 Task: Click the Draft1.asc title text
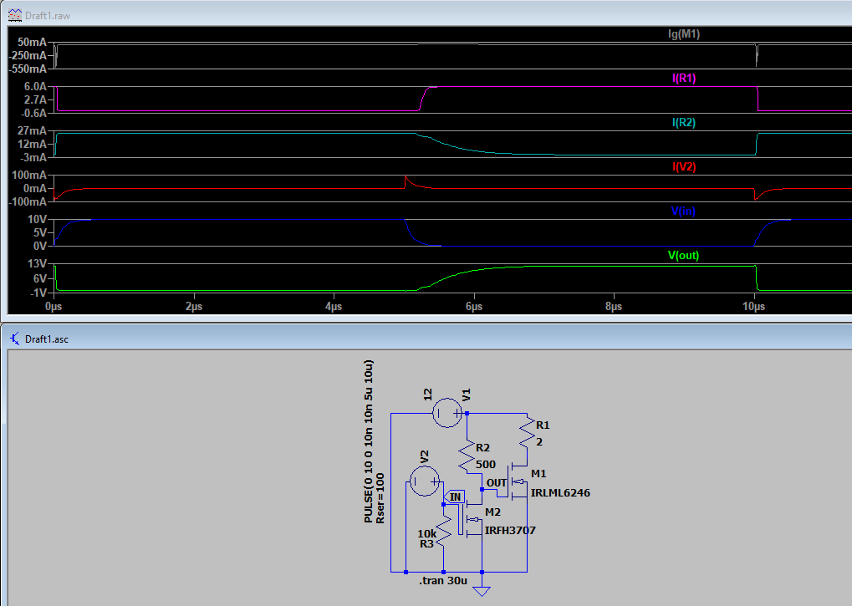click(x=47, y=339)
